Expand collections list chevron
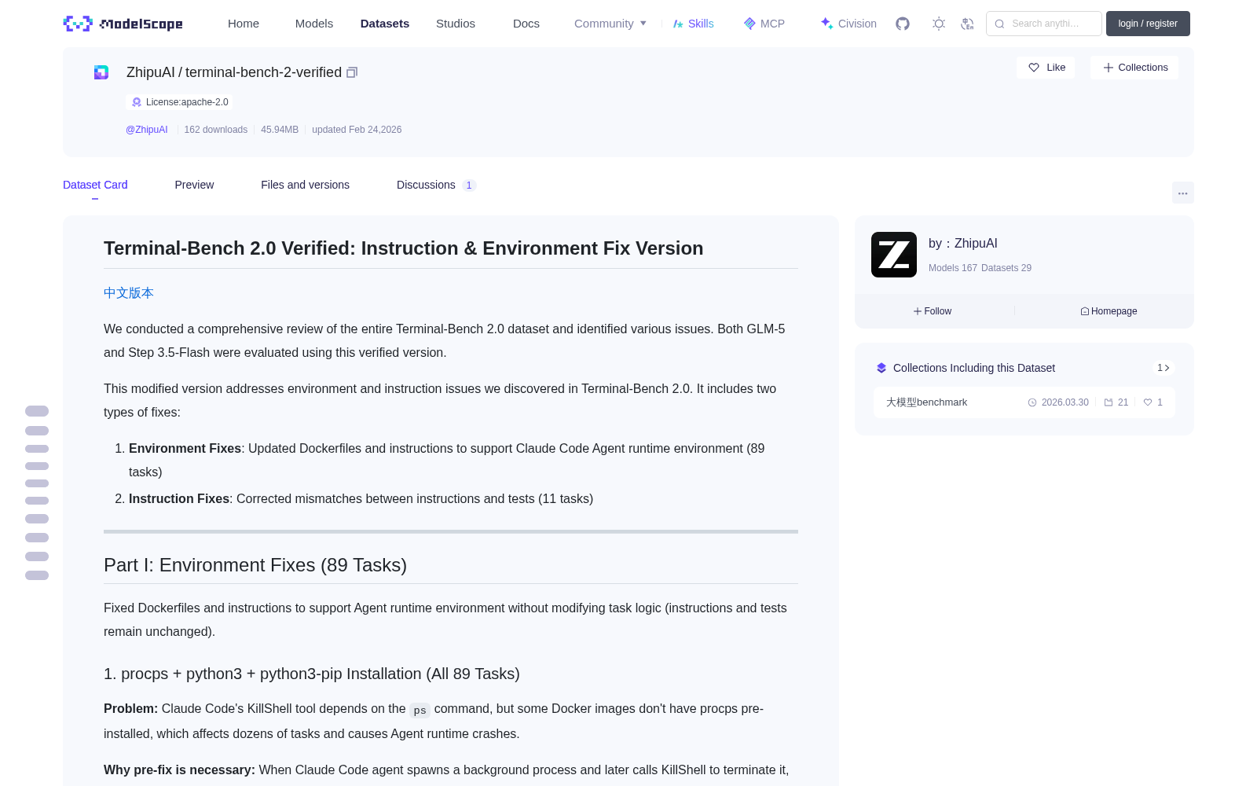Screen dimensions: 1257x786 pyautogui.click(x=1164, y=368)
